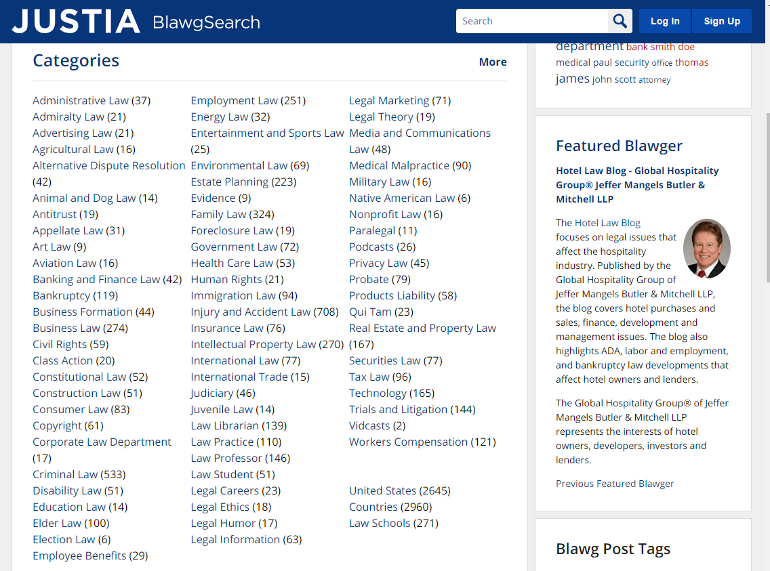Open the Podcasts category
The image size is (770, 571).
pos(371,247)
